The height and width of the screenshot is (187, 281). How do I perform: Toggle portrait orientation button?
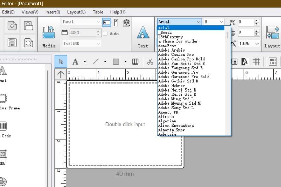pos(116,23)
